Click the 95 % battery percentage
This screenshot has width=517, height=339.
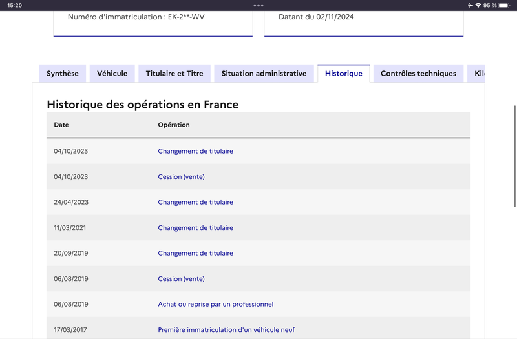point(490,5)
